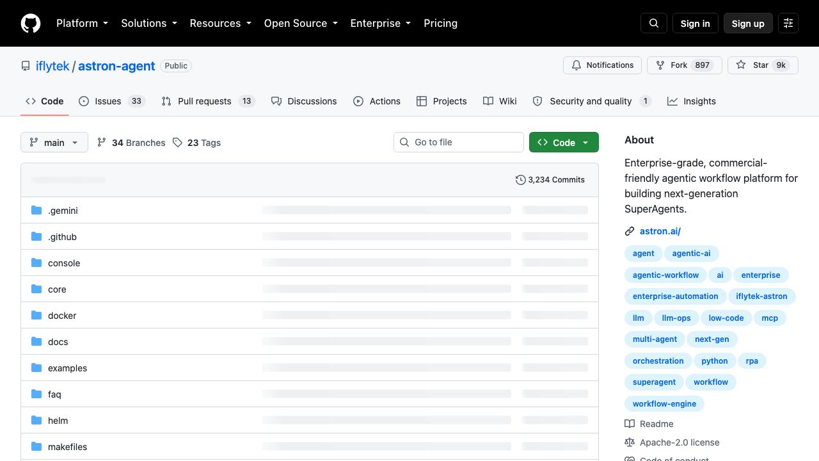Expand the Platform menu
This screenshot has width=819, height=461.
(x=82, y=23)
